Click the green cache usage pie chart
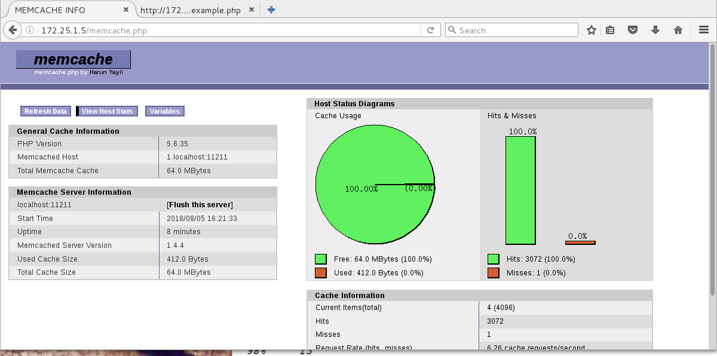 point(375,185)
